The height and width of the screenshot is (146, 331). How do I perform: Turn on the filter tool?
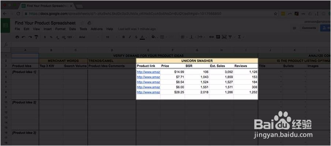click(230, 37)
